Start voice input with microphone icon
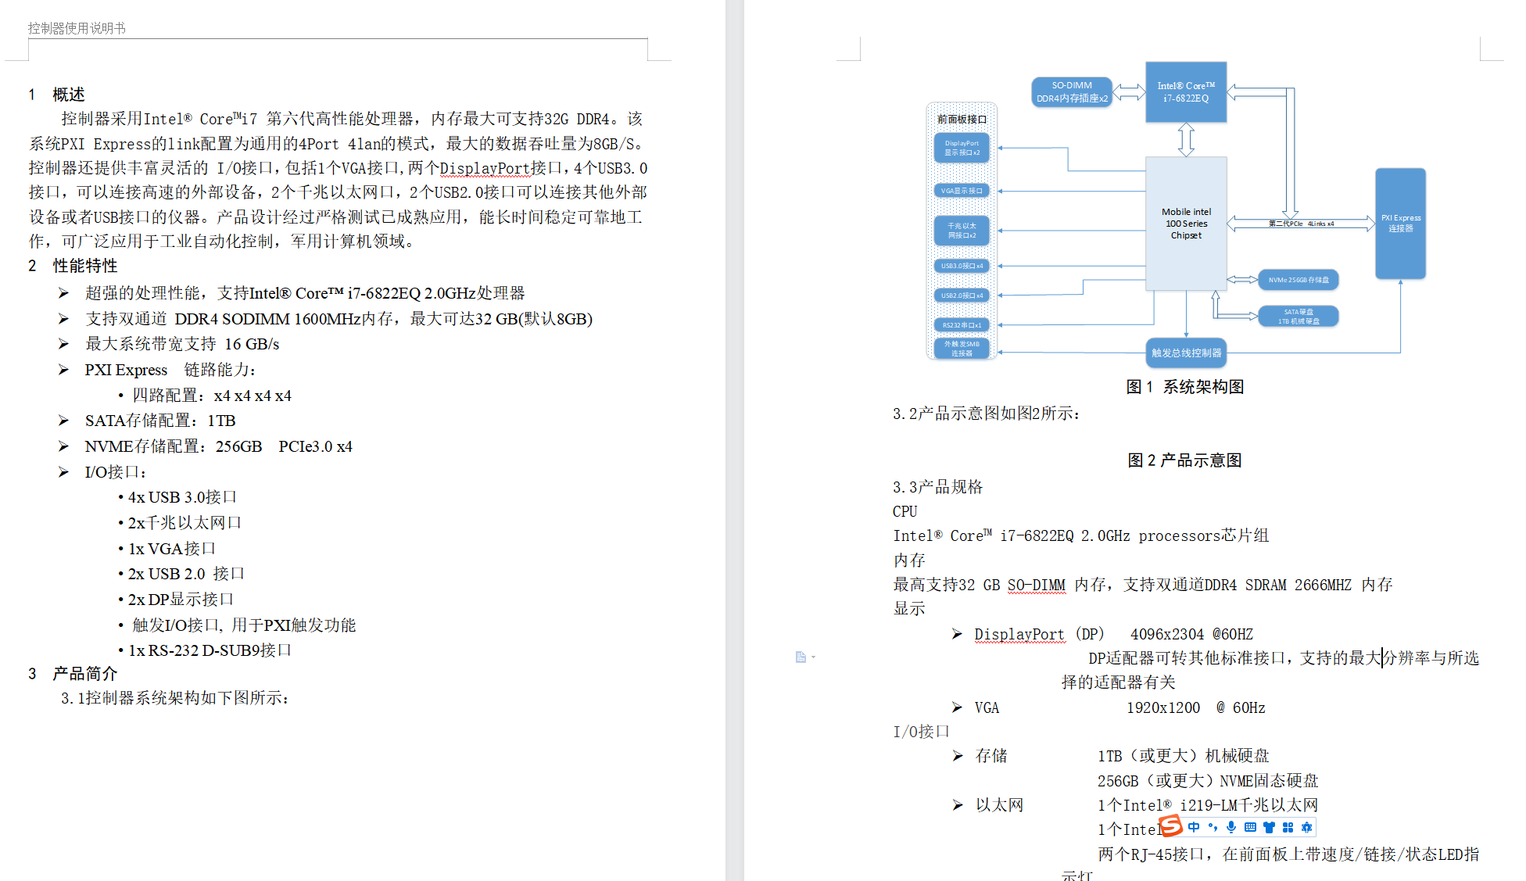 tap(1231, 827)
